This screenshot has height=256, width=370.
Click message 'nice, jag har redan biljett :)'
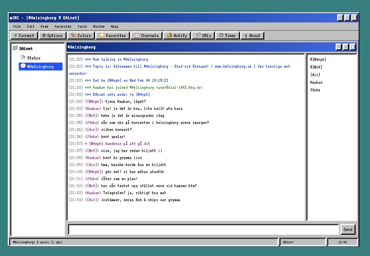(132, 151)
